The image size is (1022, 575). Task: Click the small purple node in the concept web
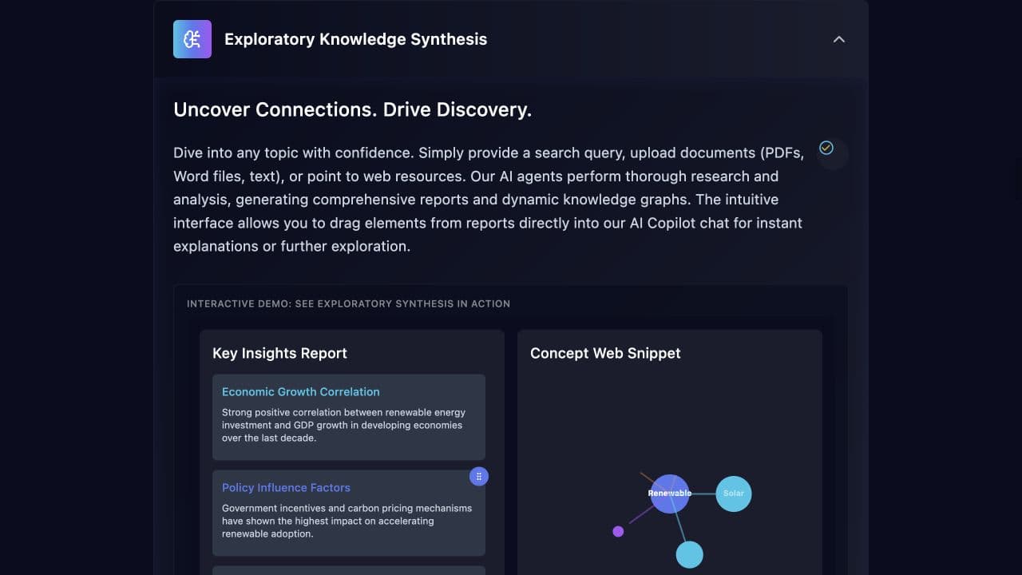click(x=618, y=531)
